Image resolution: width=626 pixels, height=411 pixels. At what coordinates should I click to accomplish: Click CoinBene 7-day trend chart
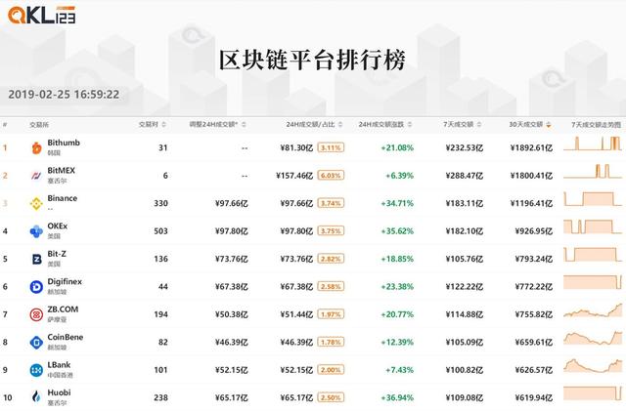tap(593, 338)
